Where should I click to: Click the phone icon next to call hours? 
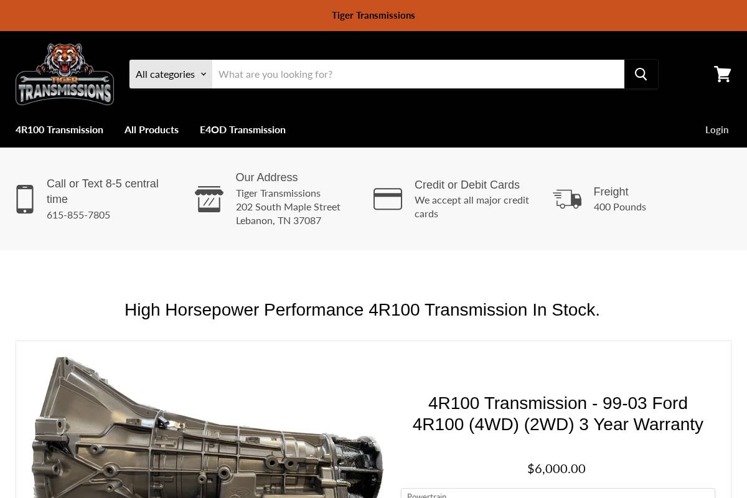point(25,199)
